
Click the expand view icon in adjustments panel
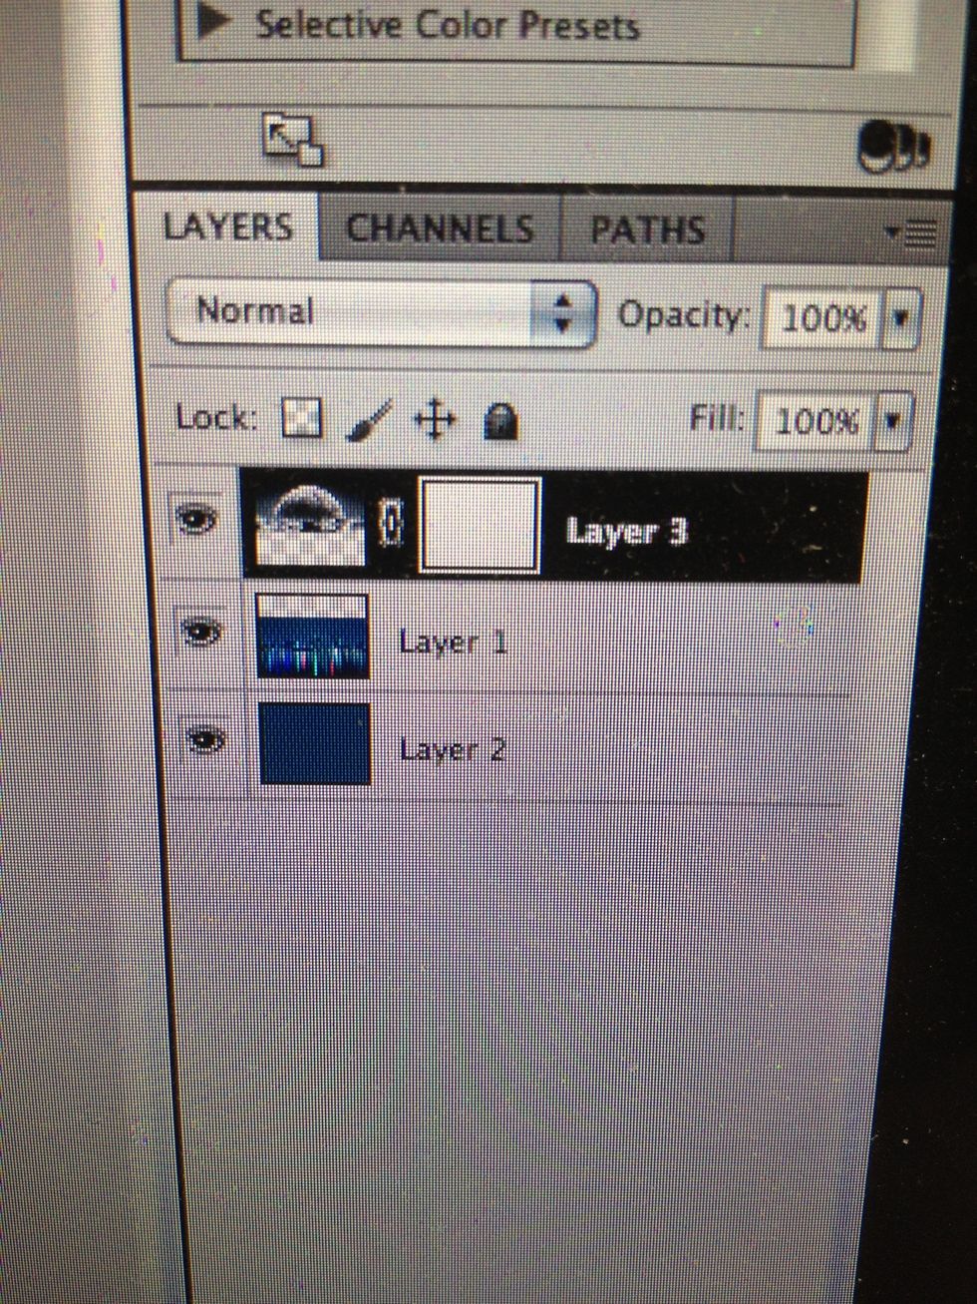click(292, 140)
